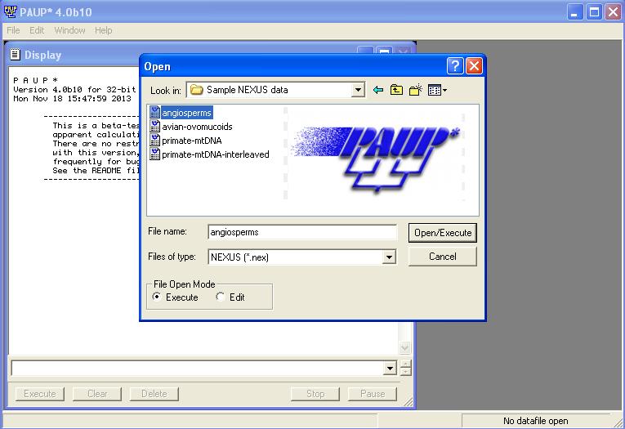The image size is (625, 429).
Task: Expand the Files of type dropdown
Action: click(x=389, y=257)
